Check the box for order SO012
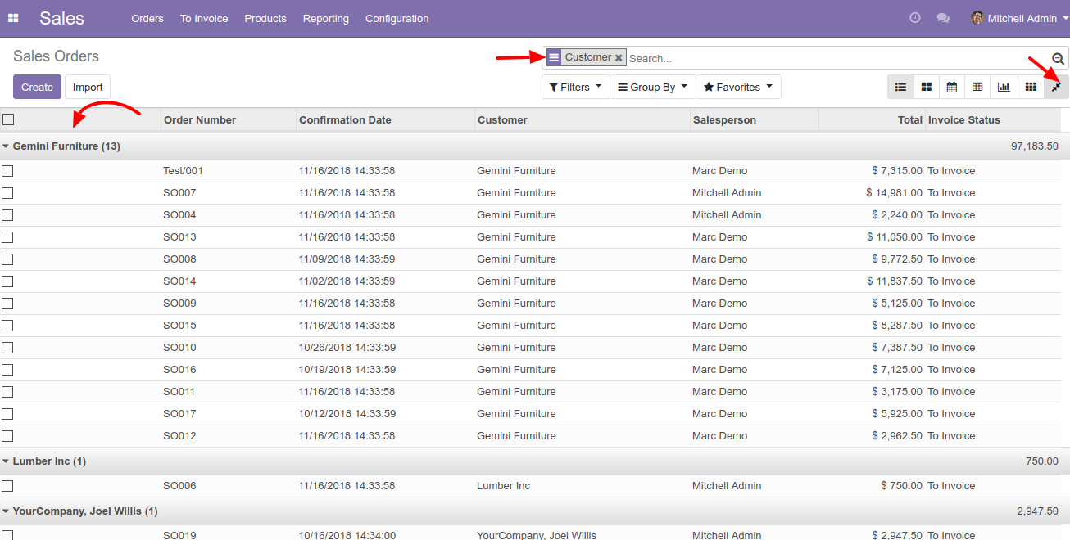Image resolution: width=1070 pixels, height=540 pixels. click(x=7, y=436)
